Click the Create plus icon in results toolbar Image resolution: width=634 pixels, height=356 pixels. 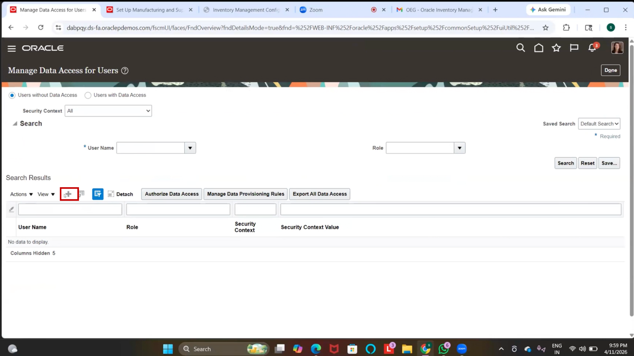click(68, 194)
